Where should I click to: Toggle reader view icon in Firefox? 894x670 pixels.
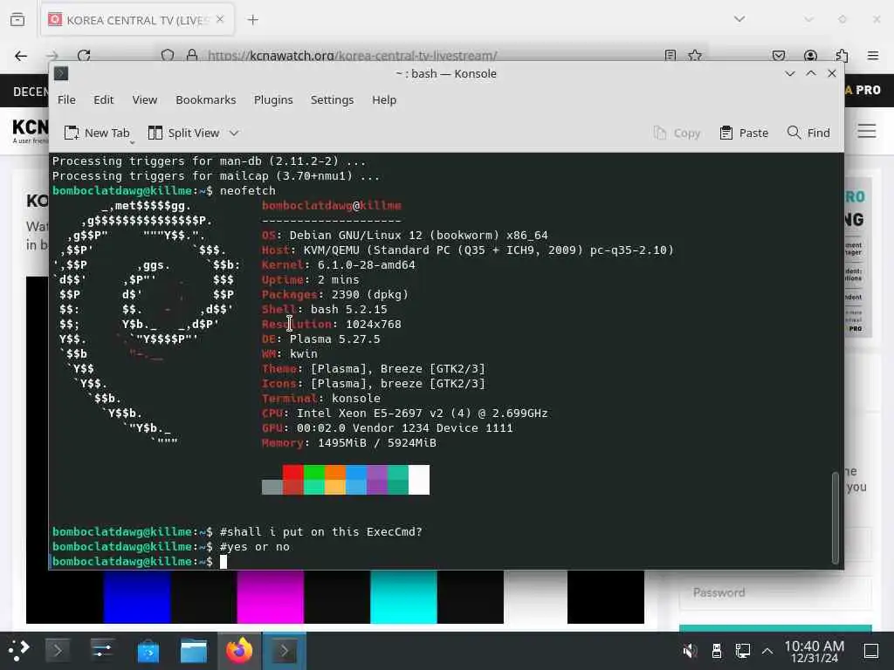(x=670, y=56)
